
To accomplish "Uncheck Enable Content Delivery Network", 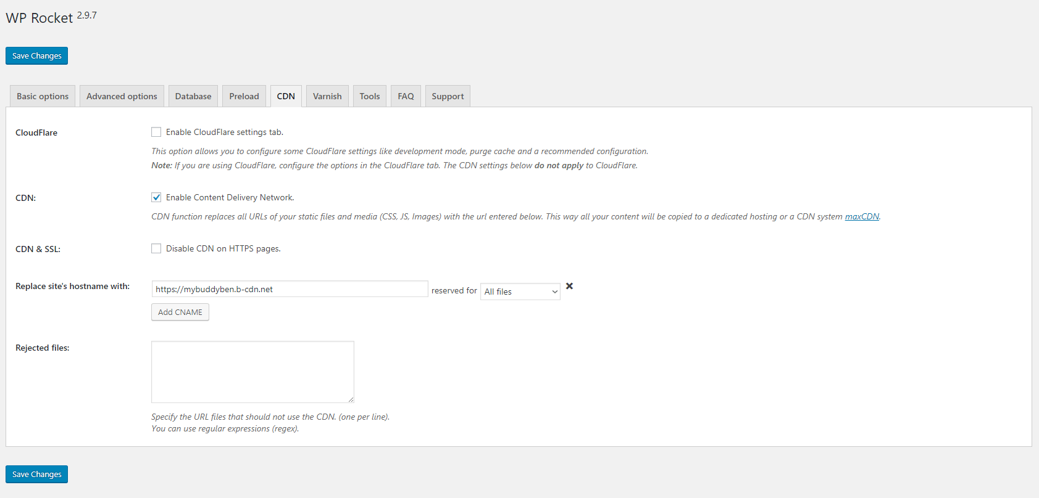I will pyautogui.click(x=156, y=197).
